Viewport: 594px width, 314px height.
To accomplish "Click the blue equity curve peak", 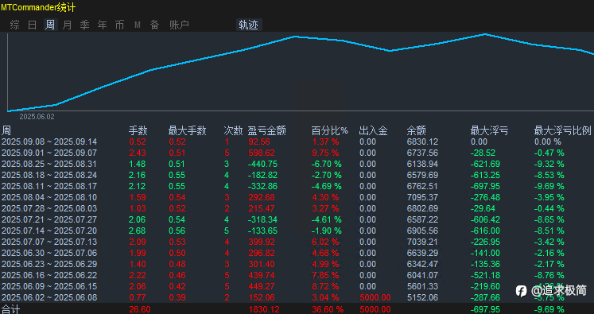I will [x=485, y=34].
